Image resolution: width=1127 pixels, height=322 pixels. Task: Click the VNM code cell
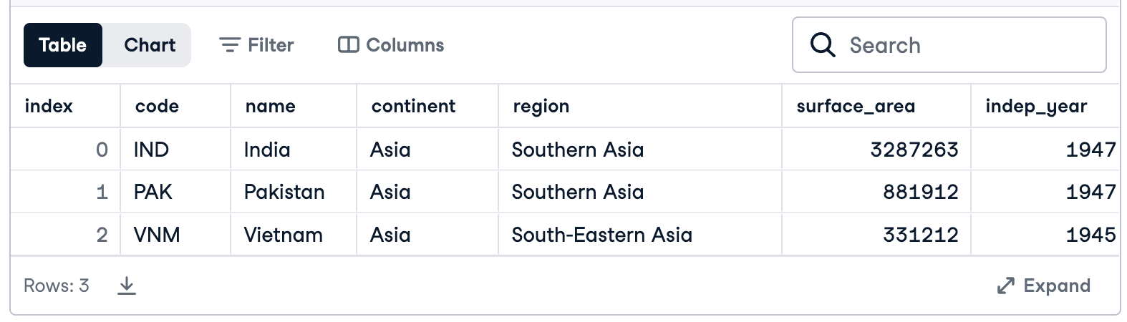coord(157,235)
